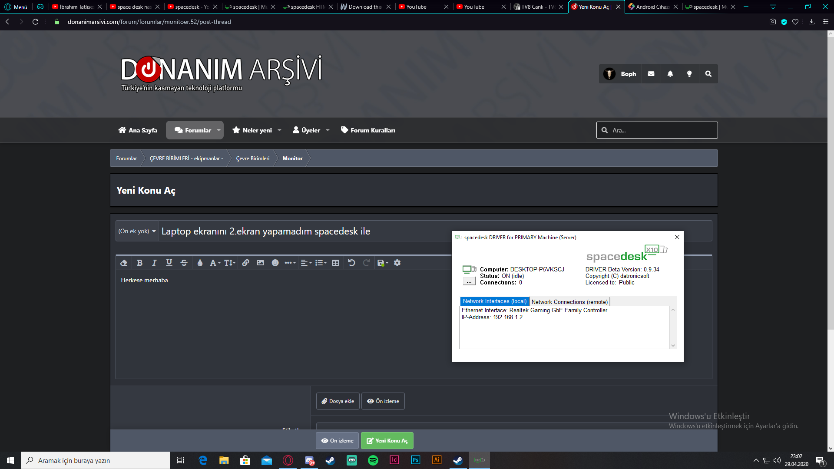Insert an image with the picture icon
The image size is (834, 469).
[x=260, y=263]
